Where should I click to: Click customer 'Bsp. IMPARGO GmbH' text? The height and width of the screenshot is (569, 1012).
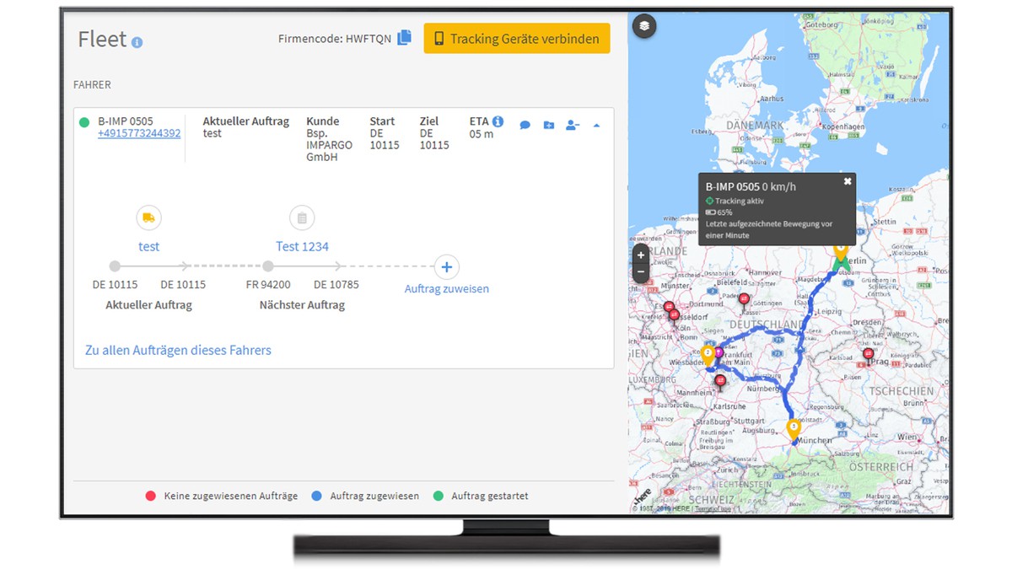[x=329, y=145]
